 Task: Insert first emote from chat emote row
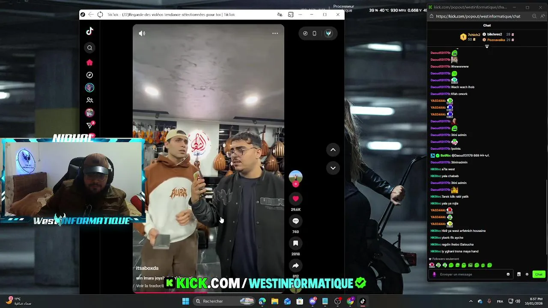pyautogui.click(x=432, y=265)
